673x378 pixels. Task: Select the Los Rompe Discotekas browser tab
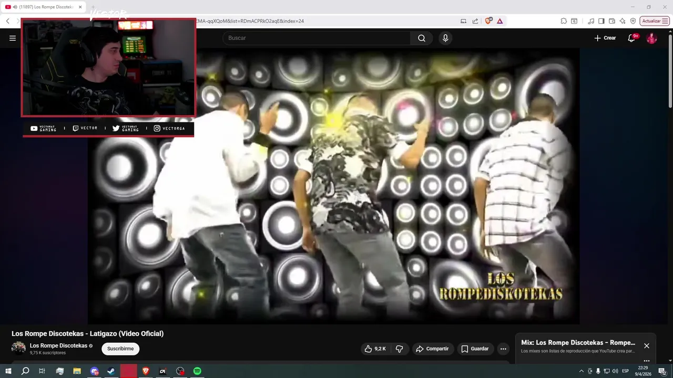(x=44, y=7)
